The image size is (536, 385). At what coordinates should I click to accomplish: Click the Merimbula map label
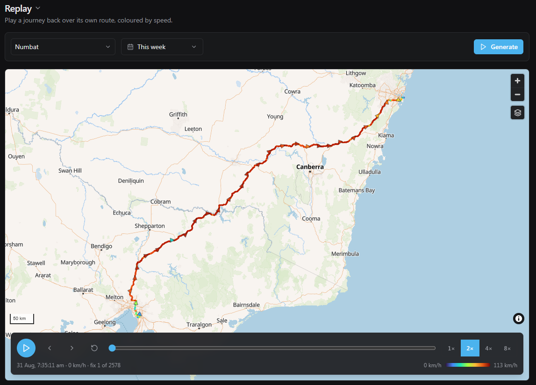[x=345, y=254]
